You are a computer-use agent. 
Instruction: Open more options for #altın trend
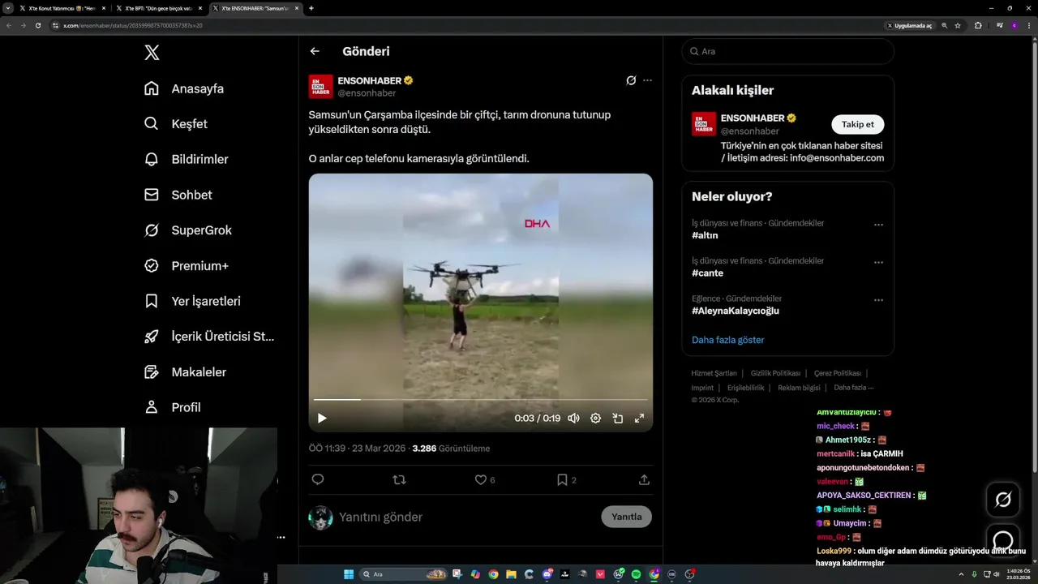(x=878, y=225)
